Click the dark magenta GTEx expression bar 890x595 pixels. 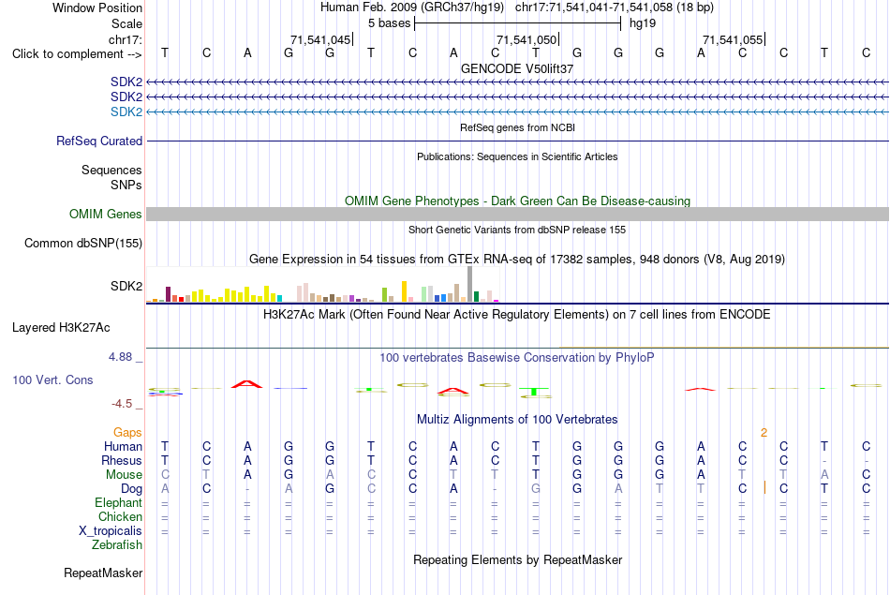(168, 294)
